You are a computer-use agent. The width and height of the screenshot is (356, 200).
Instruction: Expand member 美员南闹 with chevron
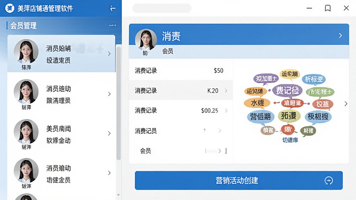click(110, 133)
